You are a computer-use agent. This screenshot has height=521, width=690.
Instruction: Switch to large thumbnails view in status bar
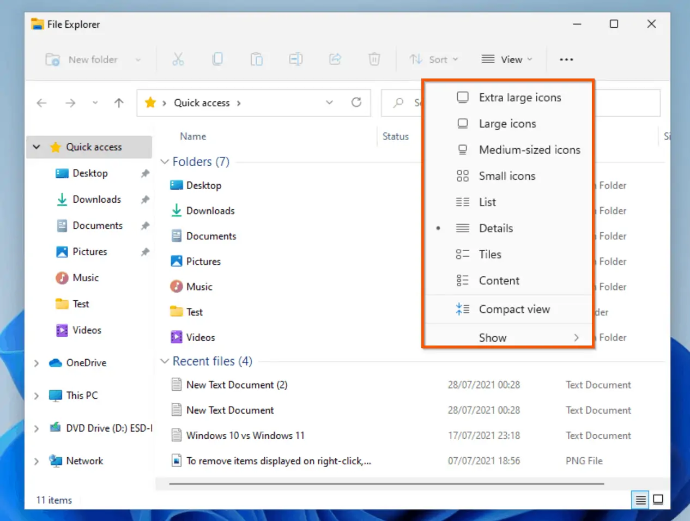point(658,500)
